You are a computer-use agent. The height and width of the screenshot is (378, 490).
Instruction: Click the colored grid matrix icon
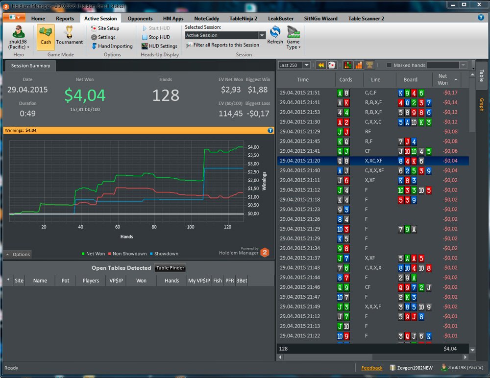[x=347, y=65]
